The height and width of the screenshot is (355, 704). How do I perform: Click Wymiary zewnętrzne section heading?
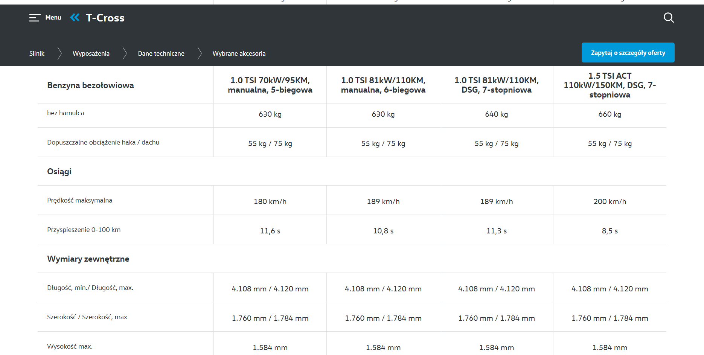(x=88, y=259)
